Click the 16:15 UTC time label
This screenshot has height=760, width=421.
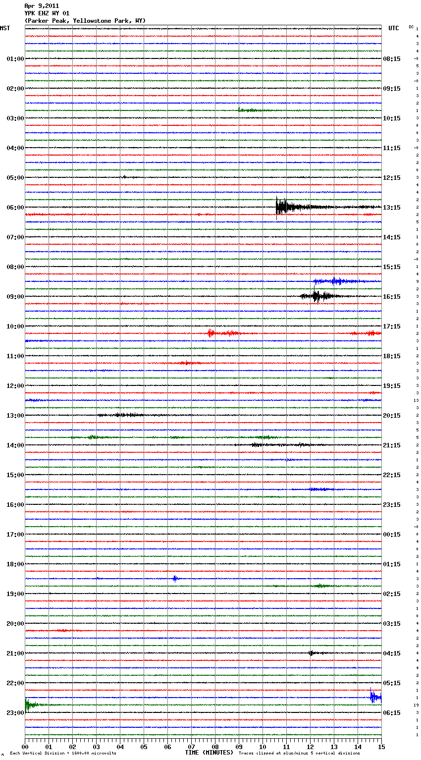click(392, 297)
